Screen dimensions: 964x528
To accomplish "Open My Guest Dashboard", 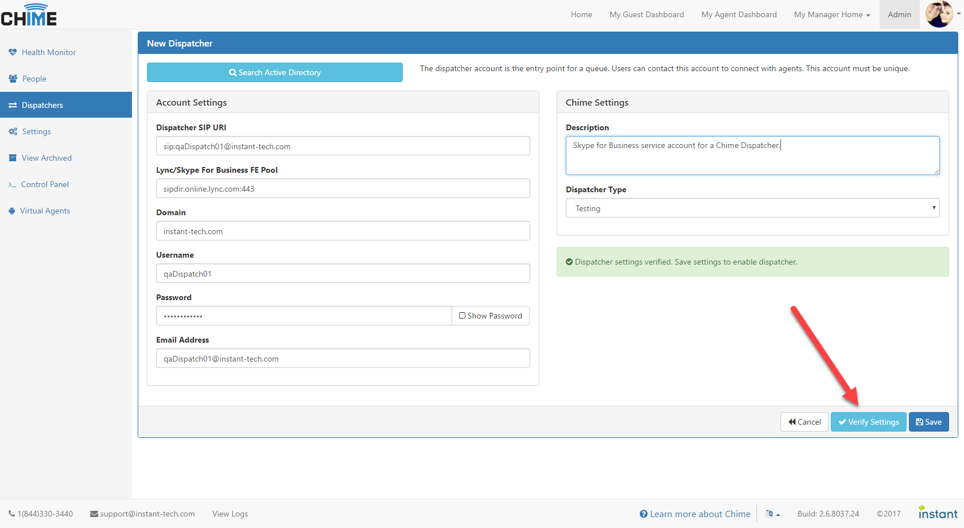I will (647, 14).
